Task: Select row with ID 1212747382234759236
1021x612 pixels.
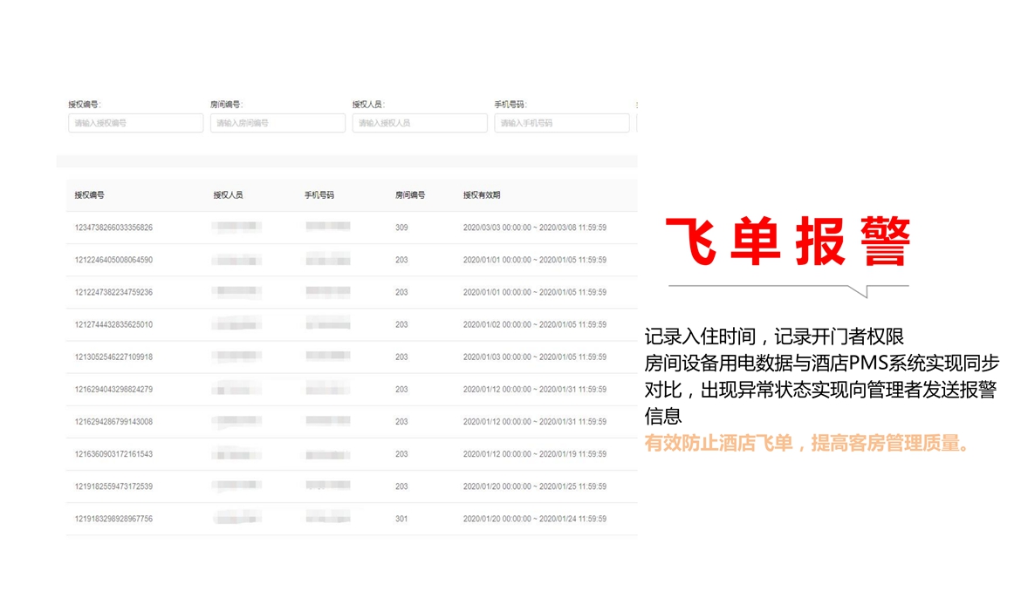Action: click(113, 292)
